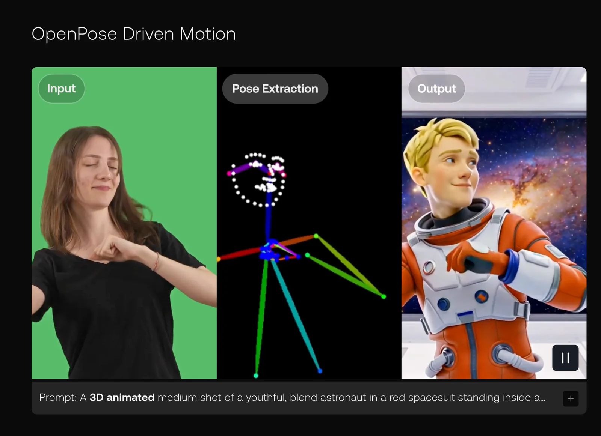Click the green foot keypoint of skeleton
Image resolution: width=601 pixels, height=436 pixels.
256,375
